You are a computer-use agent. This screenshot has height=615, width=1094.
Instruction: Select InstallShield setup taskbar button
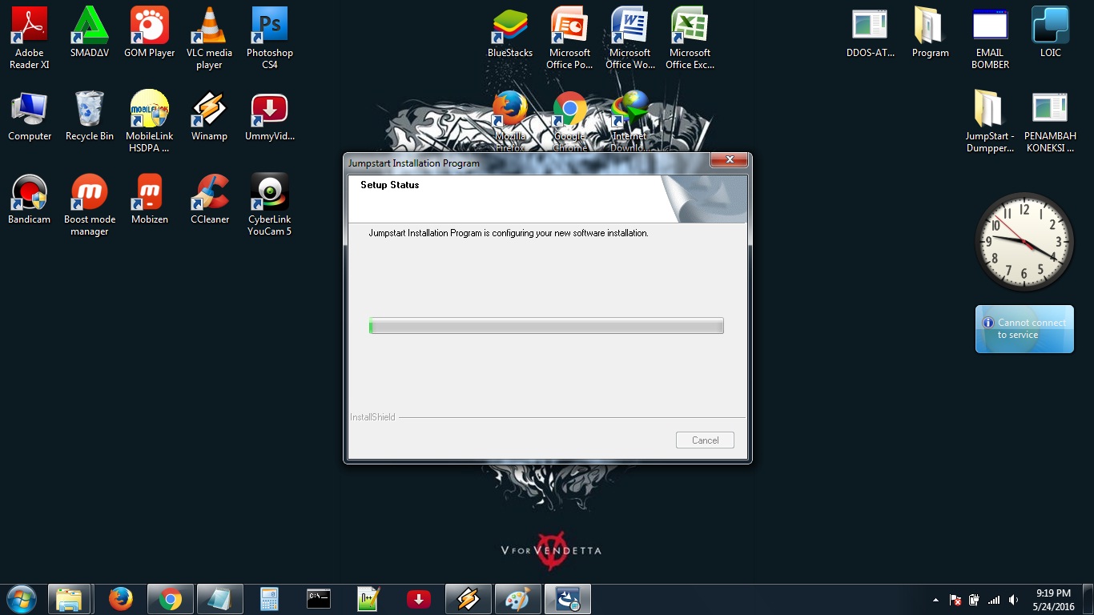pos(568,599)
